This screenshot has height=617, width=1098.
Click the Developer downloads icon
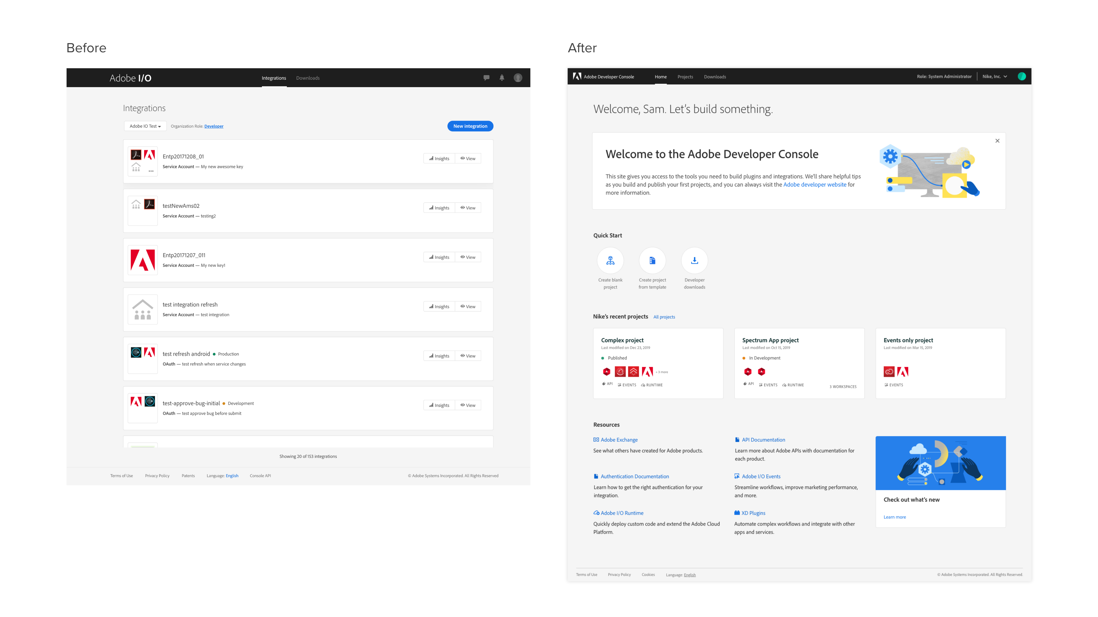(694, 261)
